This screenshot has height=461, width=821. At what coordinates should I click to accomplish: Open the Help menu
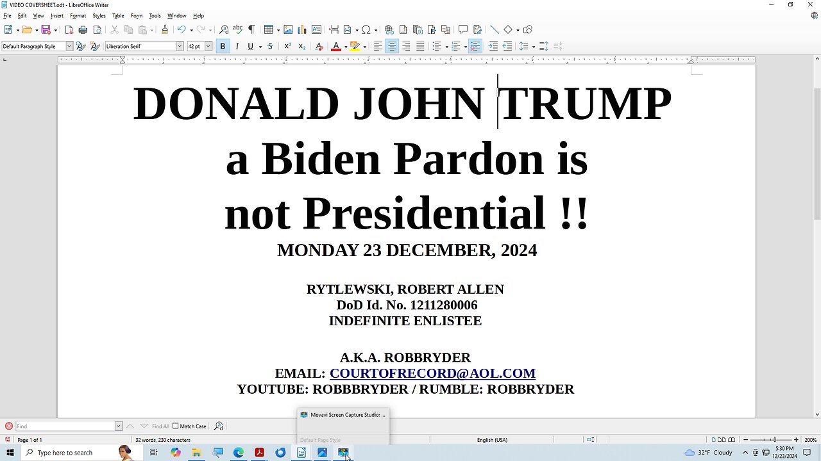click(x=199, y=16)
